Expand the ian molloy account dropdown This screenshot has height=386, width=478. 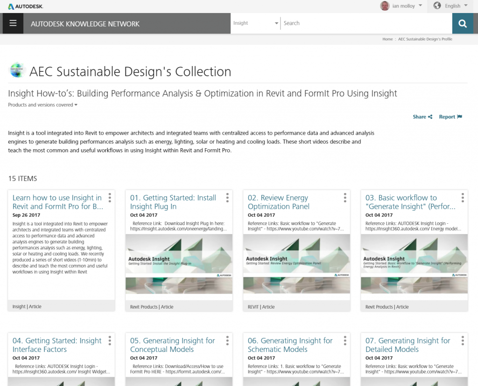click(421, 6)
